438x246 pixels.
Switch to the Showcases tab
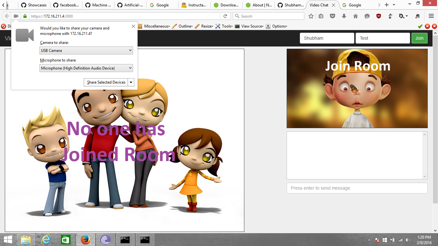(x=34, y=5)
